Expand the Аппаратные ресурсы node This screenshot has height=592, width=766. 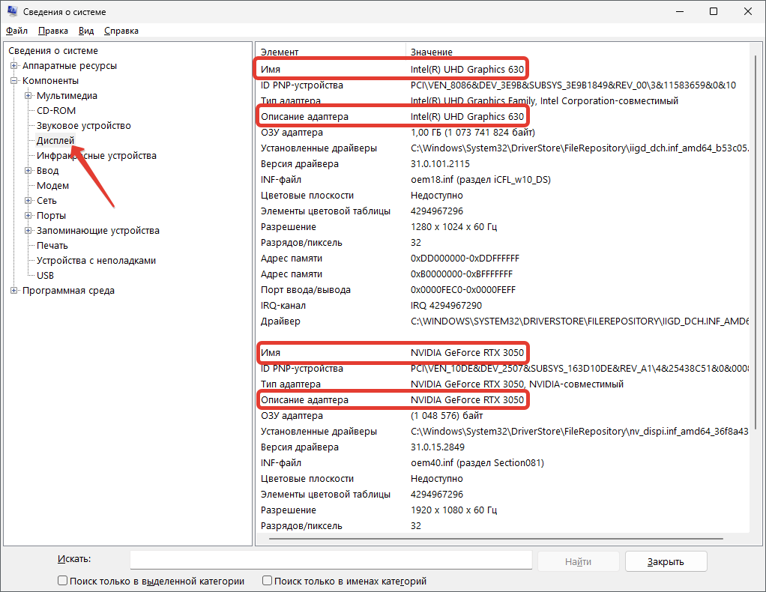13,65
